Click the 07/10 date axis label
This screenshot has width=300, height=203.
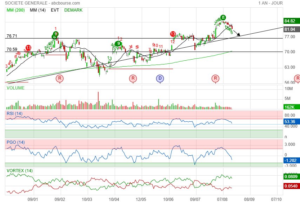[x=276, y=199]
